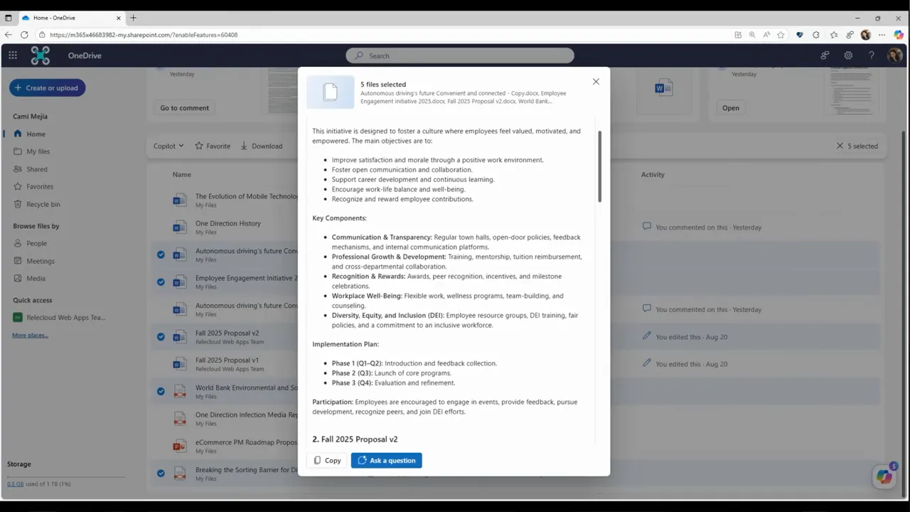
Task: Click the Copilot floating icon at bottom right
Action: coord(884,476)
